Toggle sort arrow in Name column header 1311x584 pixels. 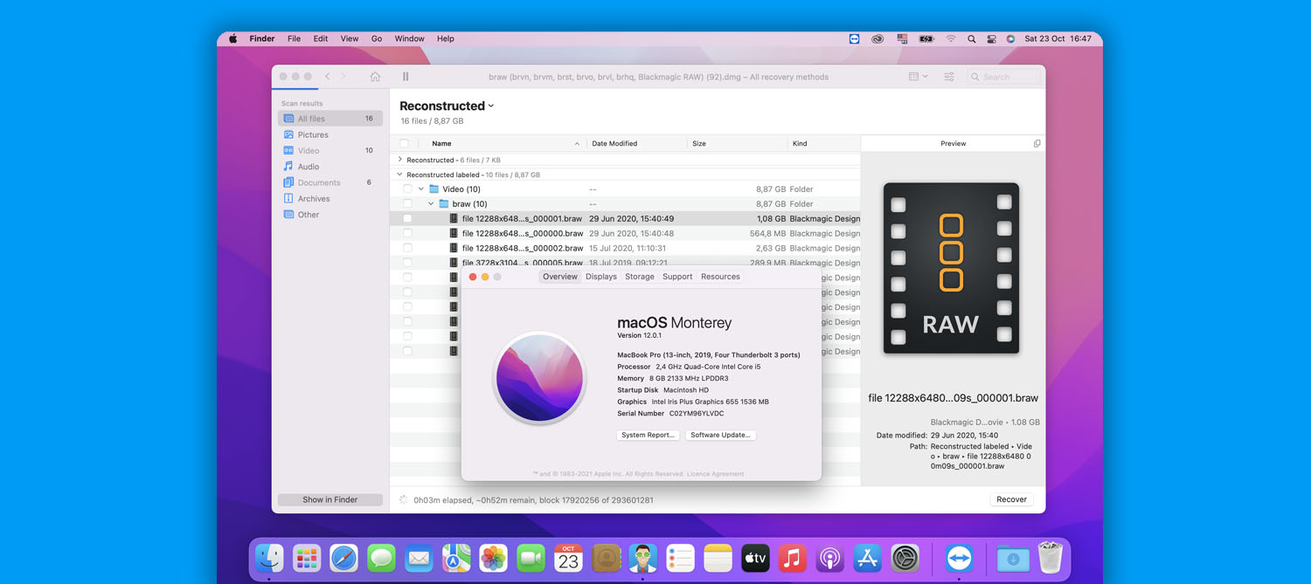tap(577, 143)
